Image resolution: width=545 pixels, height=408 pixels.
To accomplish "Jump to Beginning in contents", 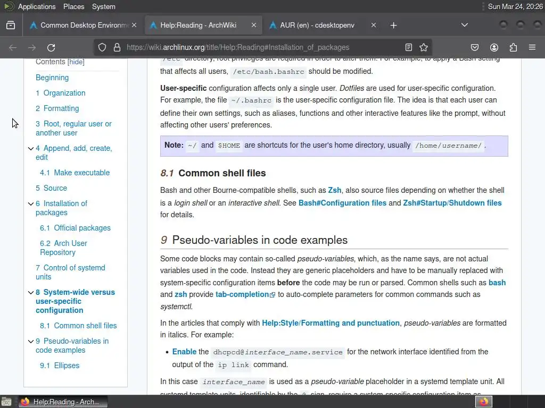I will (x=52, y=78).
